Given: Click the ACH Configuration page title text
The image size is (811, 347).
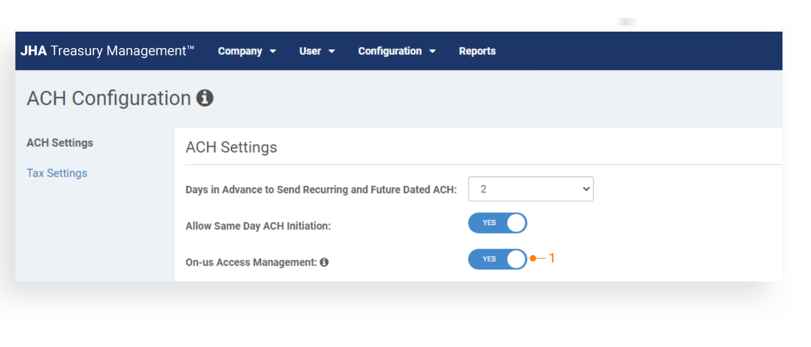Looking at the screenshot, I should 109,98.
